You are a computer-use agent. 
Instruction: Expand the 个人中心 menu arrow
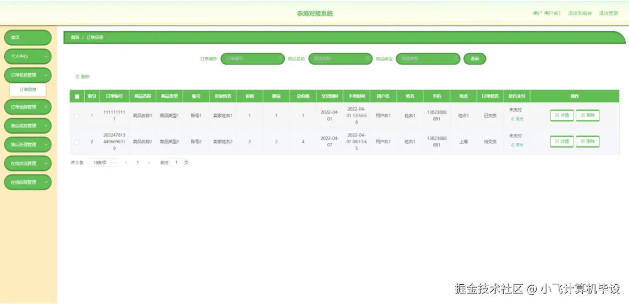tap(46, 56)
